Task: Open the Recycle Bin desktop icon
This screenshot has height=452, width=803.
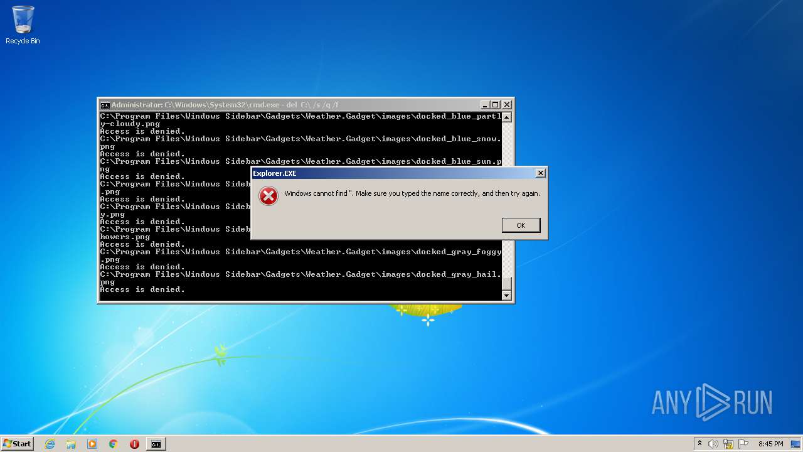Action: pos(23,25)
